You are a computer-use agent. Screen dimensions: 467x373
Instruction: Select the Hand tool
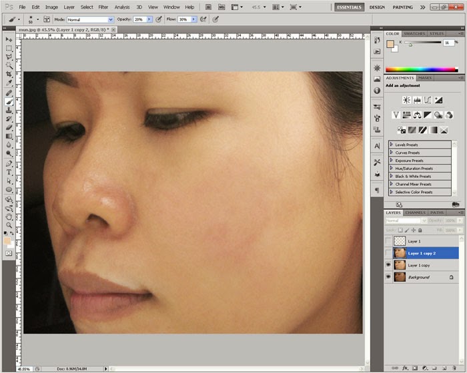(9, 216)
